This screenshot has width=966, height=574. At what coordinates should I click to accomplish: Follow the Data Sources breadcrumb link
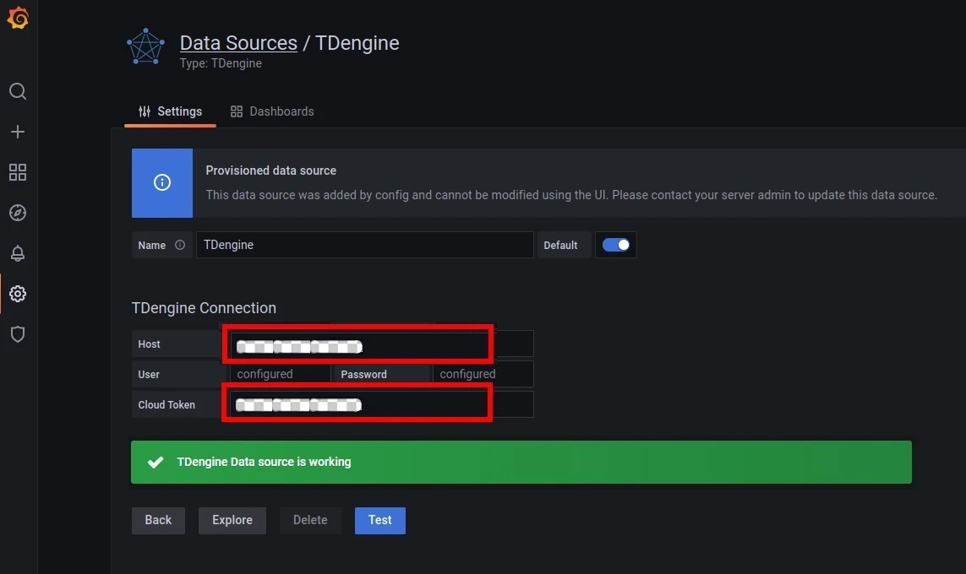pyautogui.click(x=238, y=43)
